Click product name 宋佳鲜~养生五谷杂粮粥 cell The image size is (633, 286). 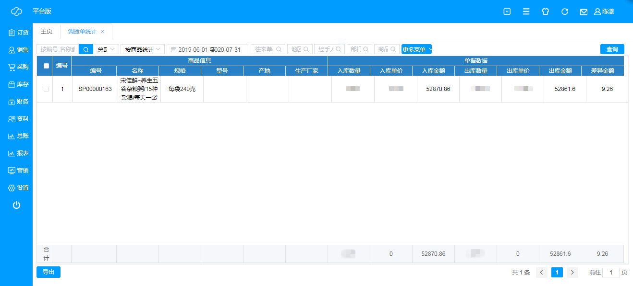[139, 89]
